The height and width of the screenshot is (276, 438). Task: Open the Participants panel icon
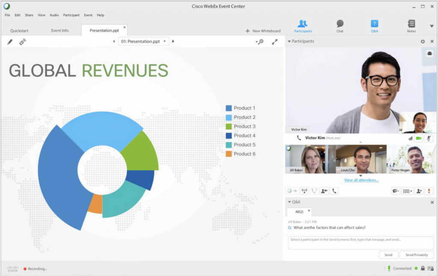[303, 26]
